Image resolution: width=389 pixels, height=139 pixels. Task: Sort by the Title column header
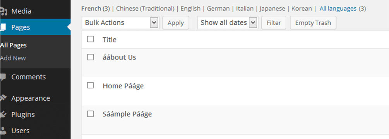(x=110, y=39)
